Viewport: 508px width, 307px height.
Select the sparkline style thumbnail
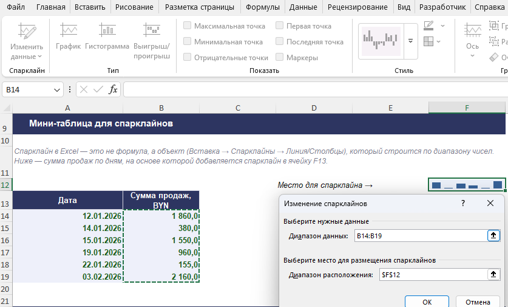pyautogui.click(x=381, y=41)
